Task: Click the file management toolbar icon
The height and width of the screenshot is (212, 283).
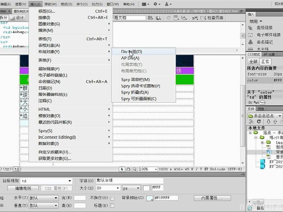Action: (150, 18)
